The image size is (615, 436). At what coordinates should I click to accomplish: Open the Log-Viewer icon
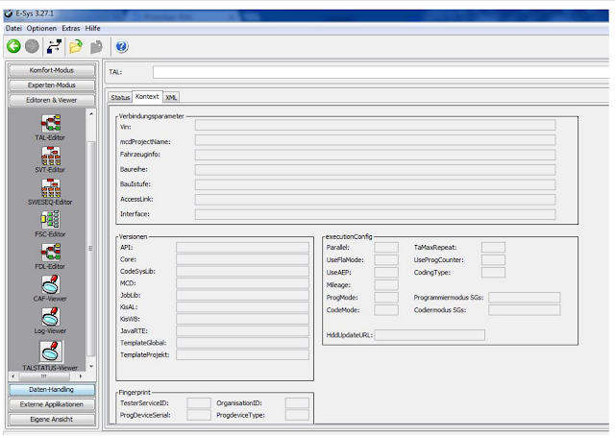pyautogui.click(x=51, y=317)
